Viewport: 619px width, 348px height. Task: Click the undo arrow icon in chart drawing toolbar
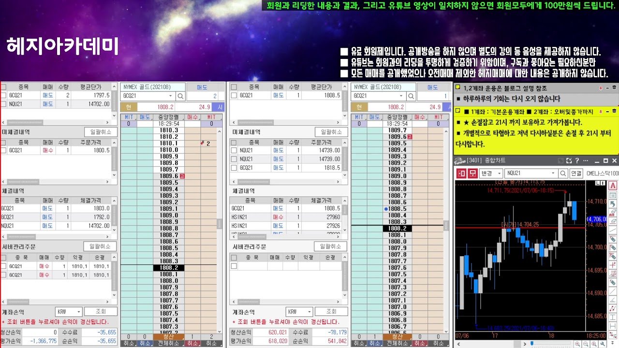pos(613,204)
